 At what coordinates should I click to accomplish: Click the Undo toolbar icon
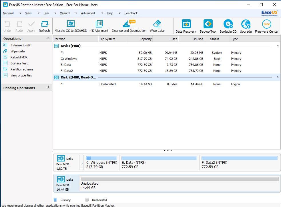[7, 24]
